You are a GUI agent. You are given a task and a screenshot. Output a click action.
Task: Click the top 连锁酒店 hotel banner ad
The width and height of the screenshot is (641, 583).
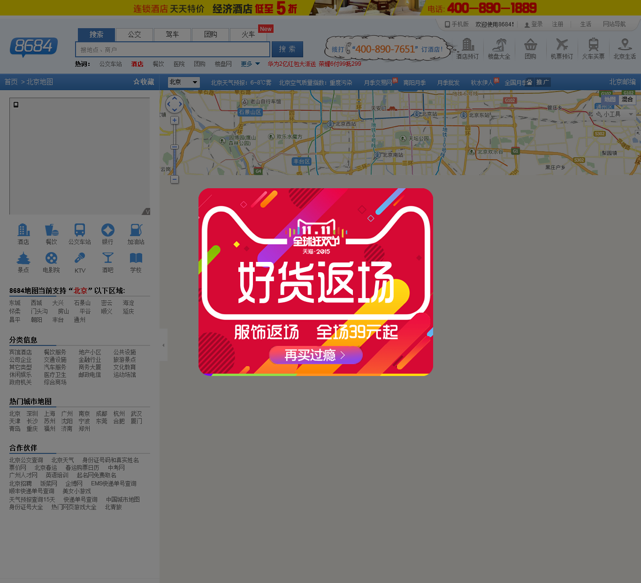click(x=320, y=8)
